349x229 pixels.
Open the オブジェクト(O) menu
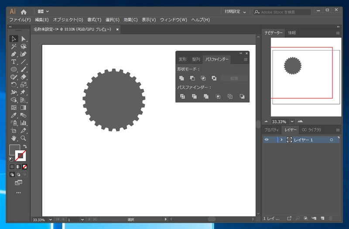(x=68, y=20)
